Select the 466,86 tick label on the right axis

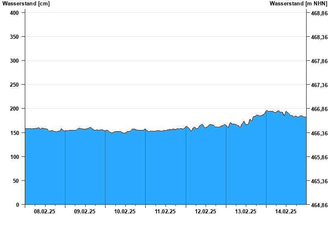pyautogui.click(x=319, y=109)
